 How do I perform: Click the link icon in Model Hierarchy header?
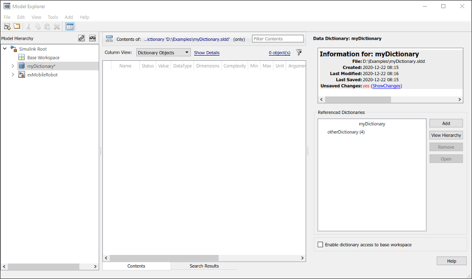81,38
